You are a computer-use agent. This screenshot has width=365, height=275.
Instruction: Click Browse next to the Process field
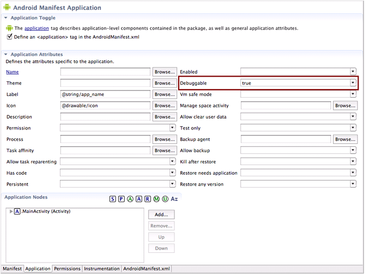[x=165, y=140]
